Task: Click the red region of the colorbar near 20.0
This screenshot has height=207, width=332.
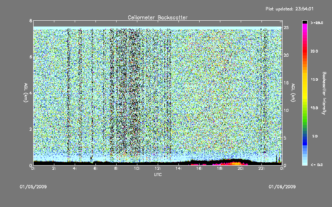Action: 305,51
